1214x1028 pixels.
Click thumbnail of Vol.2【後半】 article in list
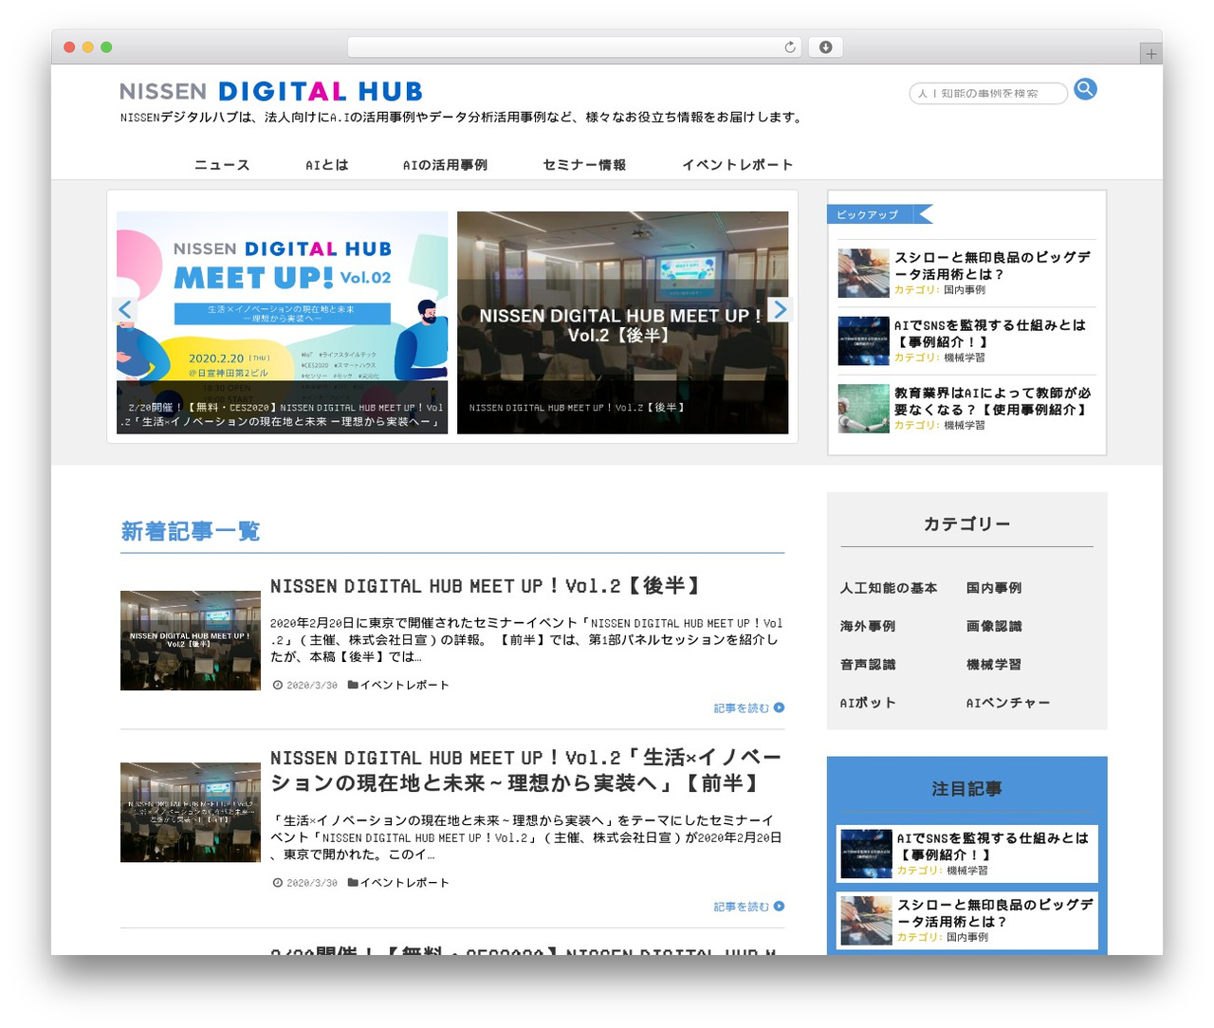point(191,641)
